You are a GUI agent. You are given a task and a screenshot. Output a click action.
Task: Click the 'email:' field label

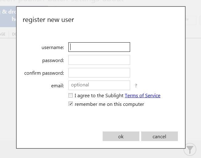point(58,86)
